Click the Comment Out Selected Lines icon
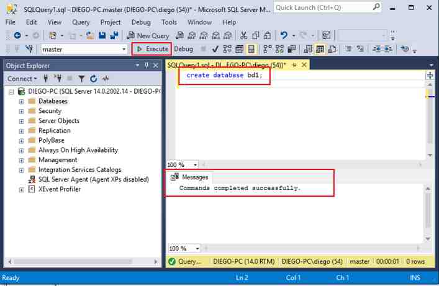This screenshot has height=286, width=439. point(348,50)
